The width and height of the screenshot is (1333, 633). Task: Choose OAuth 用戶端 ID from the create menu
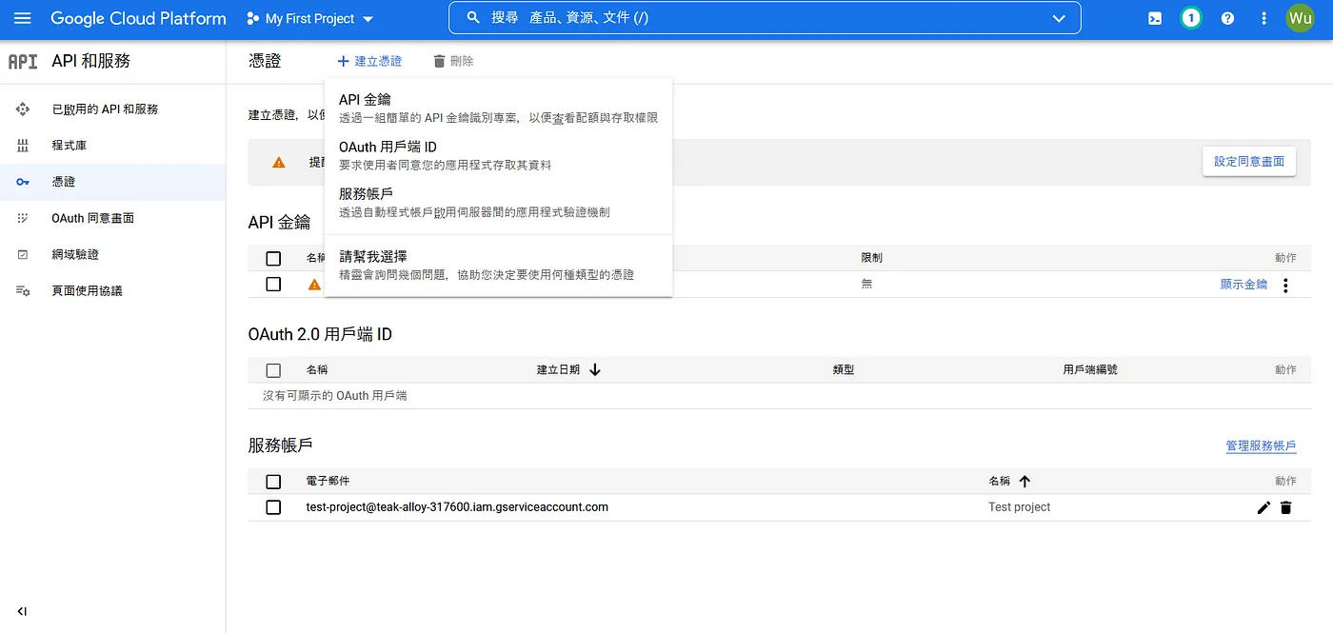tap(498, 155)
